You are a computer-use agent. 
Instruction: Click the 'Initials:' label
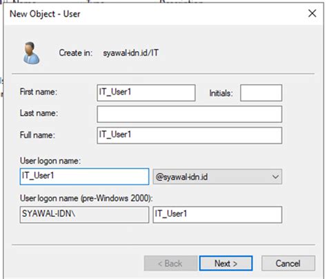point(221,93)
